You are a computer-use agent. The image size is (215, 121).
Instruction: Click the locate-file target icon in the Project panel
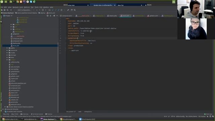47,16
